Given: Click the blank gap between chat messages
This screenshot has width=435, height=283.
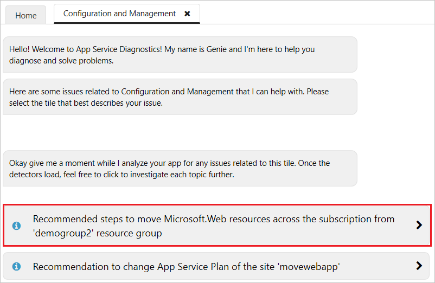Looking at the screenshot, I should coord(180,133).
